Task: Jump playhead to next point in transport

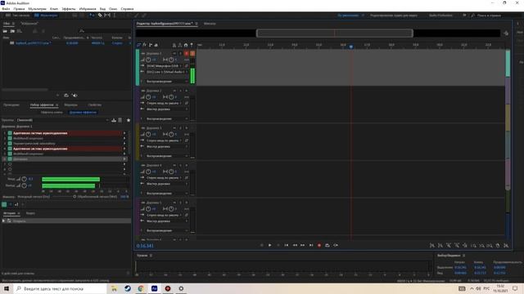Action: pos(311,245)
